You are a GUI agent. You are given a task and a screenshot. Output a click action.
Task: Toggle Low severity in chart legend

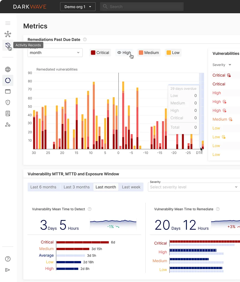173,53
